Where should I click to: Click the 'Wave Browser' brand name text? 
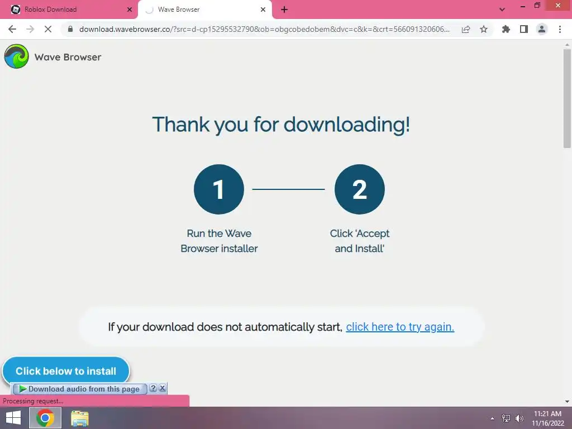coord(68,57)
